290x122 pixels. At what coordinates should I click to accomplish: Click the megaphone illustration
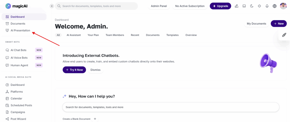267,63
